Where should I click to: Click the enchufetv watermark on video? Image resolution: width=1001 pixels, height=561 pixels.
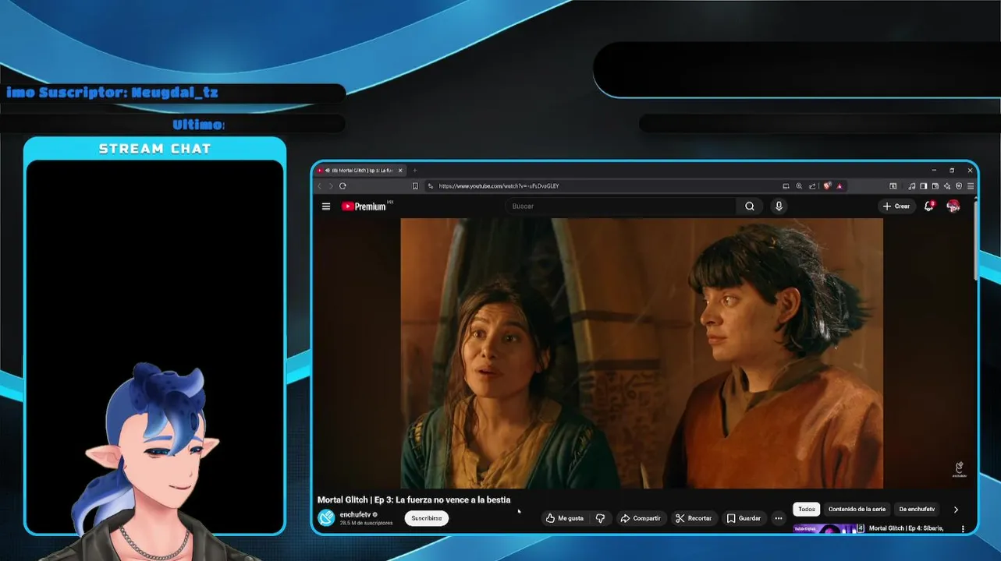coord(959,469)
